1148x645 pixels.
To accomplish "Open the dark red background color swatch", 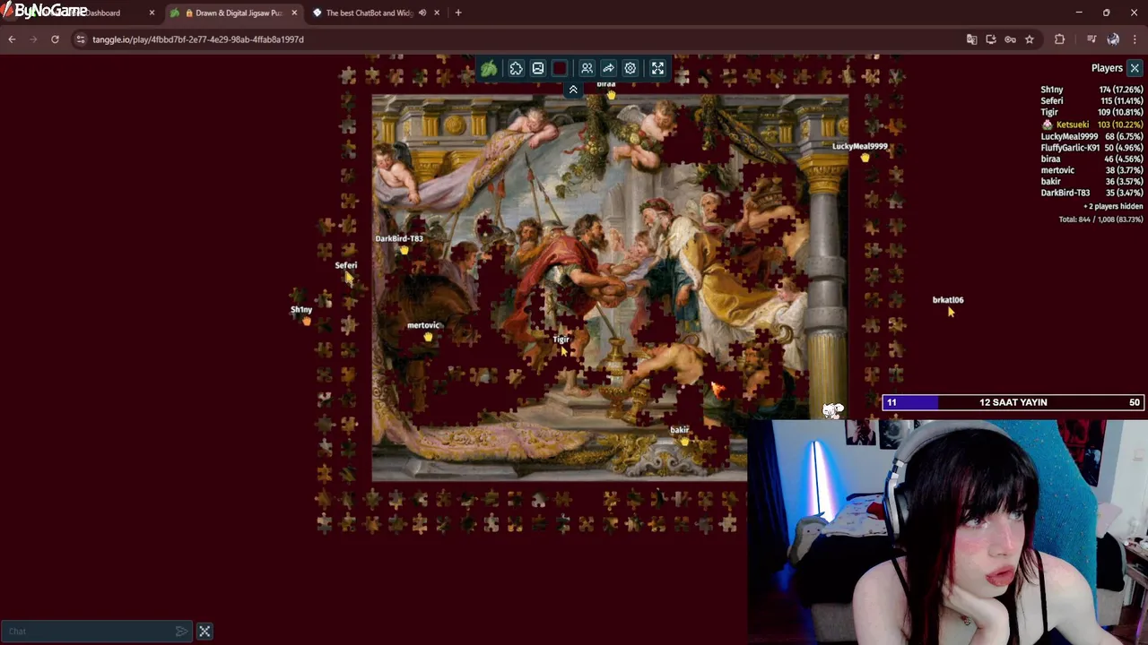I will [560, 69].
